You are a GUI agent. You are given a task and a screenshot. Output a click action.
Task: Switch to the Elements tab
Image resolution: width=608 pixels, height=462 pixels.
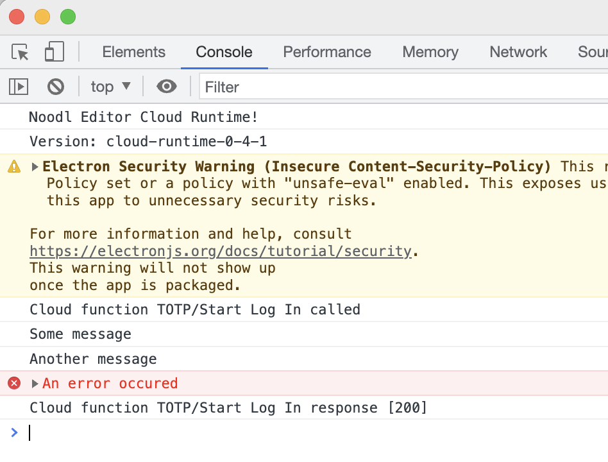coord(133,52)
